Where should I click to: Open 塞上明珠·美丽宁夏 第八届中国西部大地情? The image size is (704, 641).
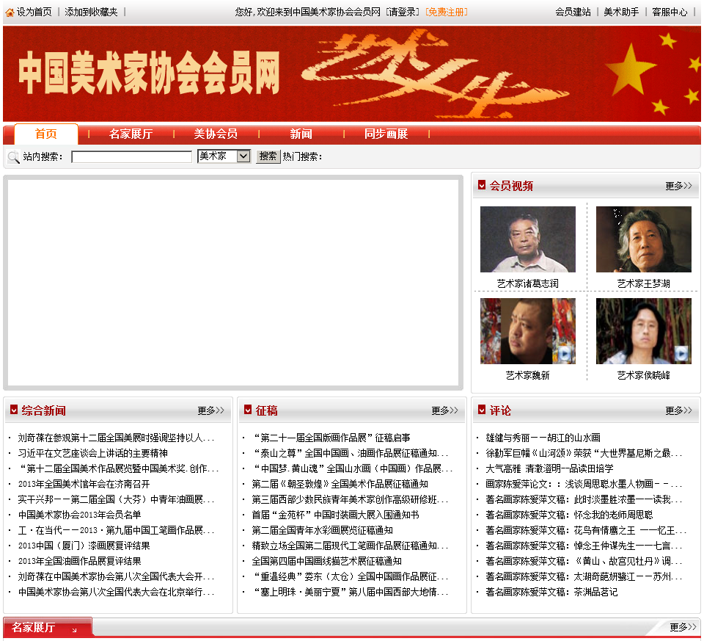tap(350, 592)
